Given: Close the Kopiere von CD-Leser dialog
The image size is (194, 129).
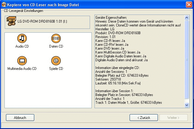Looking at the screenshot, I should (x=189, y=4).
